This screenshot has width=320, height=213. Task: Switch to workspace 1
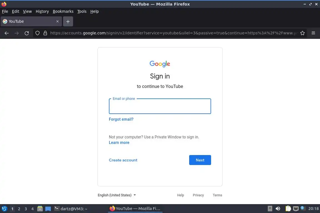[x=12, y=209]
